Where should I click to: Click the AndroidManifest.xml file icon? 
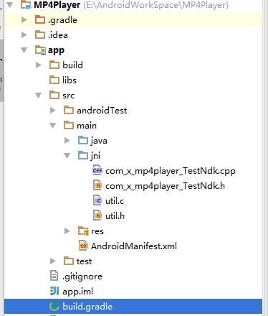click(83, 246)
